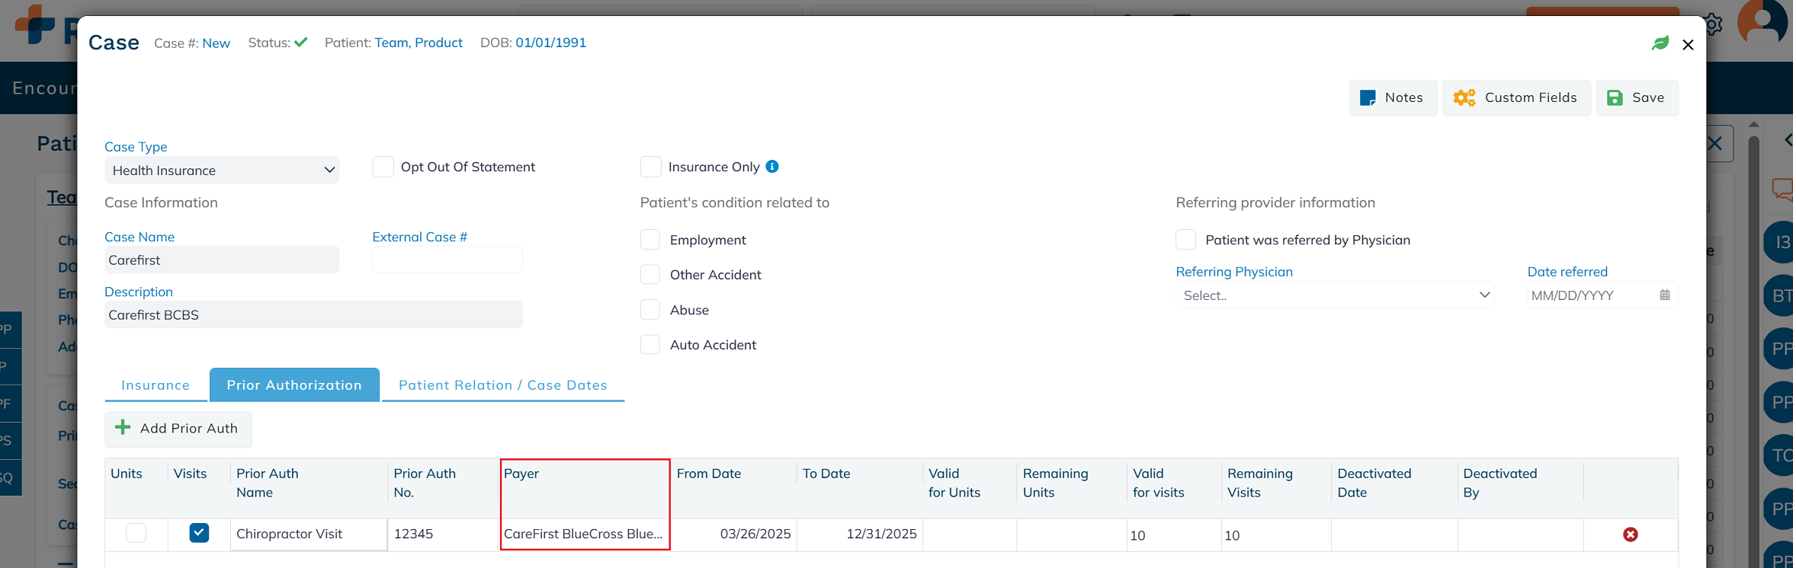
Task: Check the Employment condition box
Action: pyautogui.click(x=650, y=240)
